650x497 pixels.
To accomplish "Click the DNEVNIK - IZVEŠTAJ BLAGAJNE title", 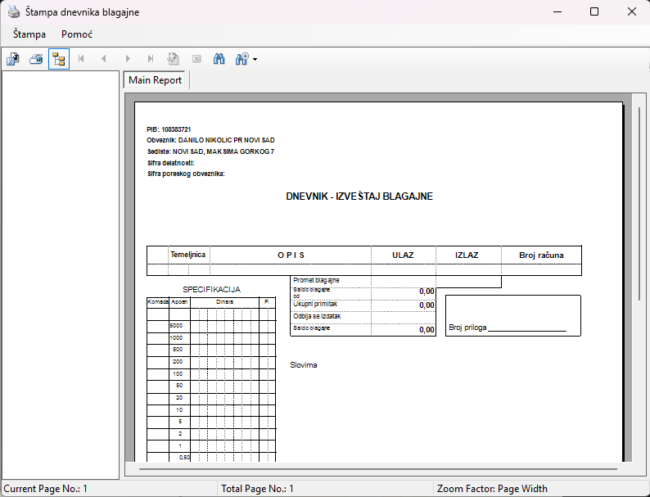I will [359, 197].
